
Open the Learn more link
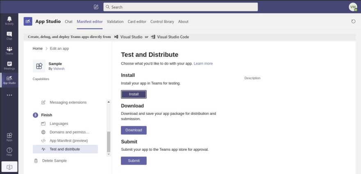tap(203, 63)
